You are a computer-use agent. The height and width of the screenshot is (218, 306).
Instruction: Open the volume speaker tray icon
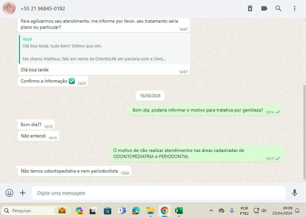pos(264,211)
